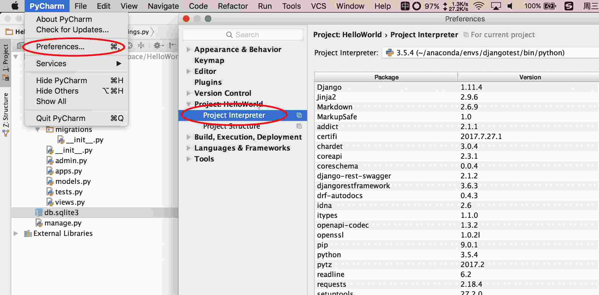This screenshot has height=295, width=599.
Task: Click the views.py file icon
Action: [50, 202]
